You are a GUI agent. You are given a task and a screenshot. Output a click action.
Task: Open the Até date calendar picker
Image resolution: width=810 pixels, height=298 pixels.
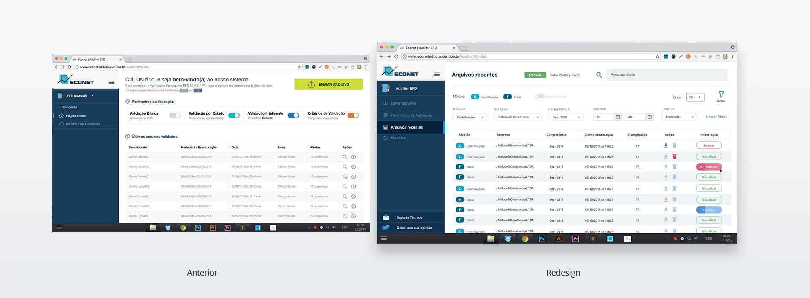point(650,117)
